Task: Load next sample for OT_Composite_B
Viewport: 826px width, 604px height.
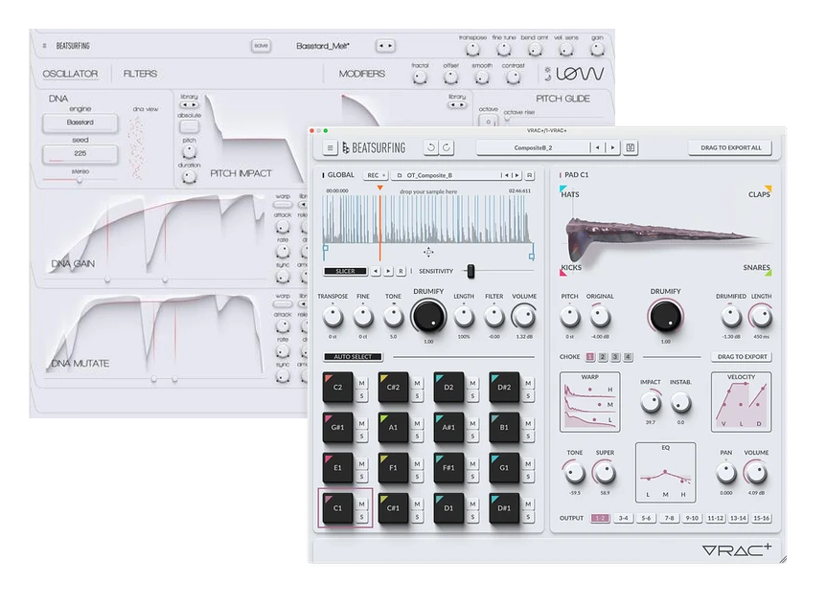Action: tap(516, 175)
